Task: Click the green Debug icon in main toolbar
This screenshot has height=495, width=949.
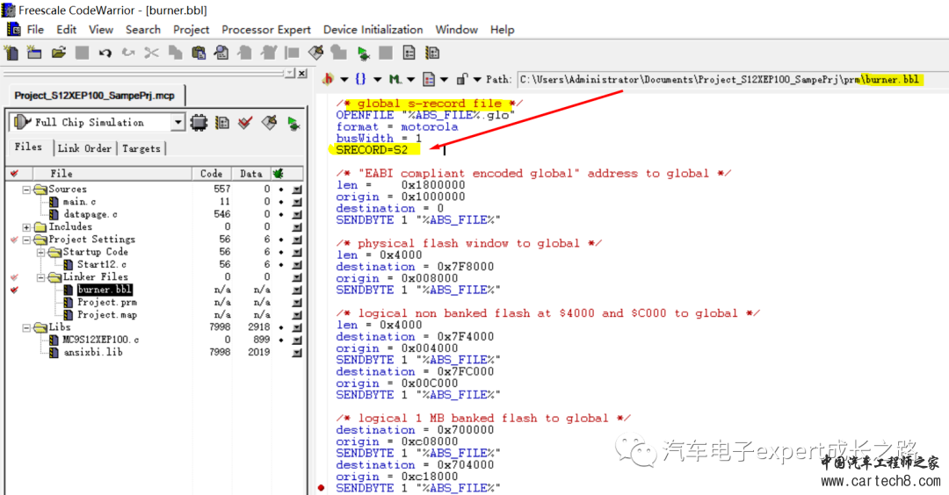Action: coord(363,54)
